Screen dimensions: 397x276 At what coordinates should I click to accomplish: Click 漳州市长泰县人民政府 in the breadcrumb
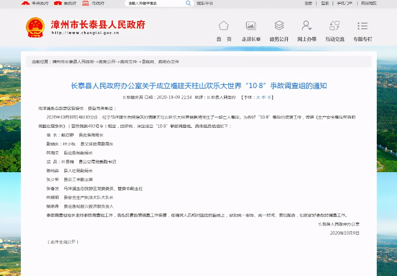(73, 61)
